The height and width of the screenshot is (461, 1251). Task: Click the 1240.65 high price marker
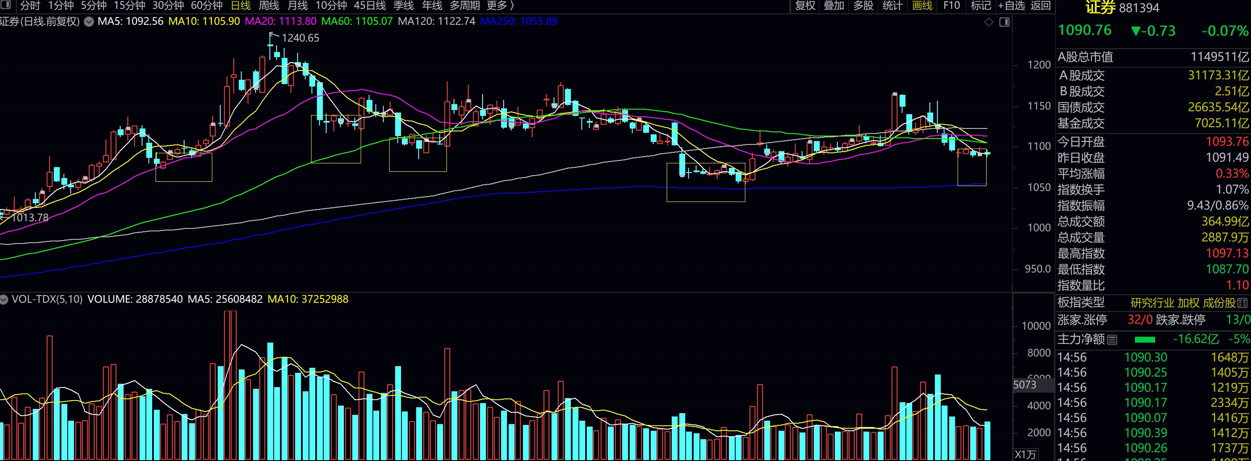(x=300, y=38)
